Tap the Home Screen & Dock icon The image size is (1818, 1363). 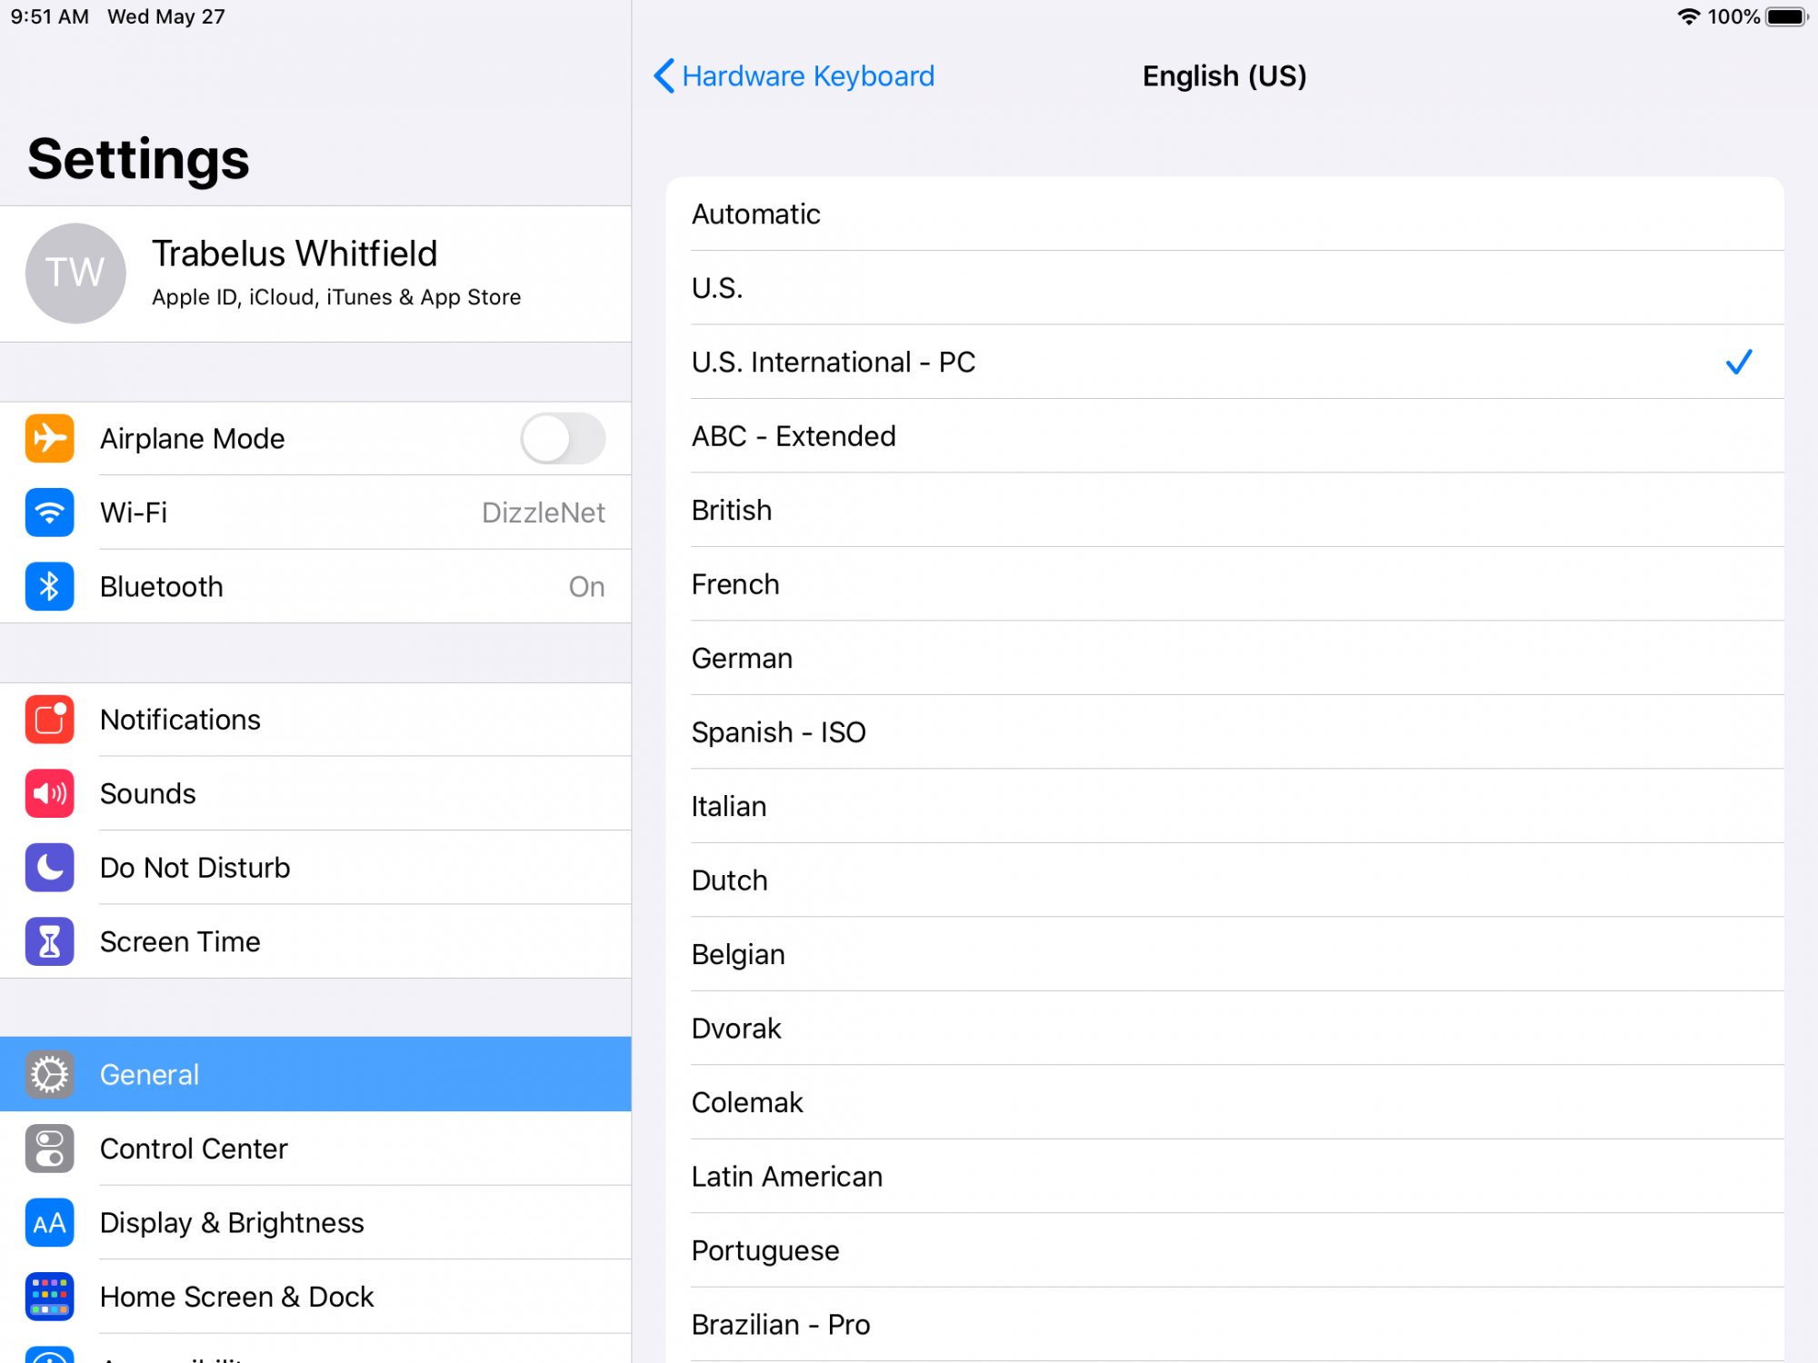tap(49, 1297)
